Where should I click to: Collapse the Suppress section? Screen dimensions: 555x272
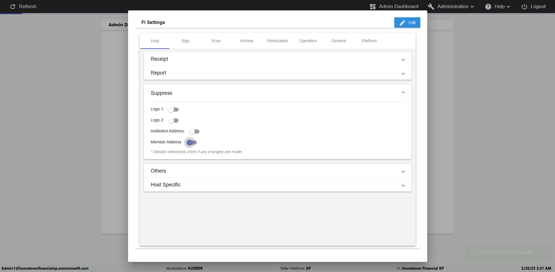point(403,92)
